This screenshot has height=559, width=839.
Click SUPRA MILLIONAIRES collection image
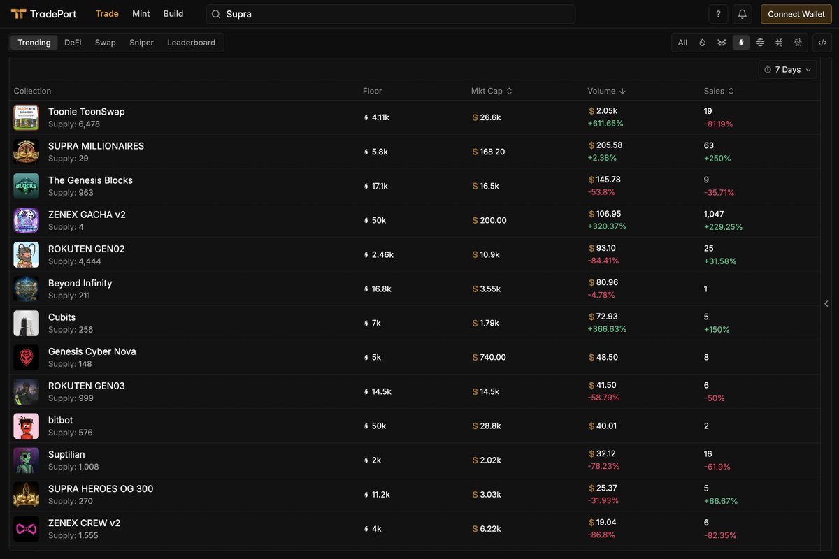(x=27, y=152)
